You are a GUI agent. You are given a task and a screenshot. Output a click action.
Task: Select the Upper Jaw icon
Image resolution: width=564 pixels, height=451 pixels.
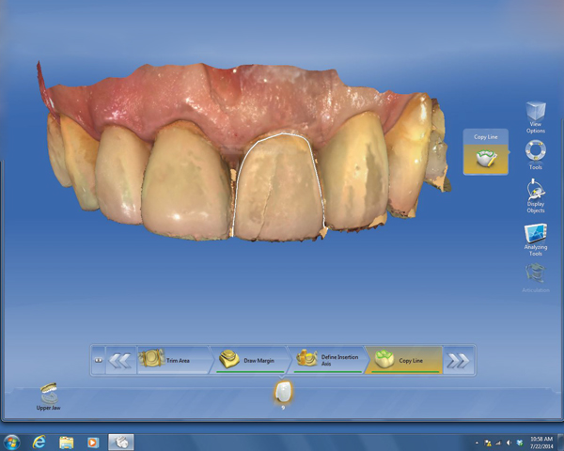tap(50, 396)
